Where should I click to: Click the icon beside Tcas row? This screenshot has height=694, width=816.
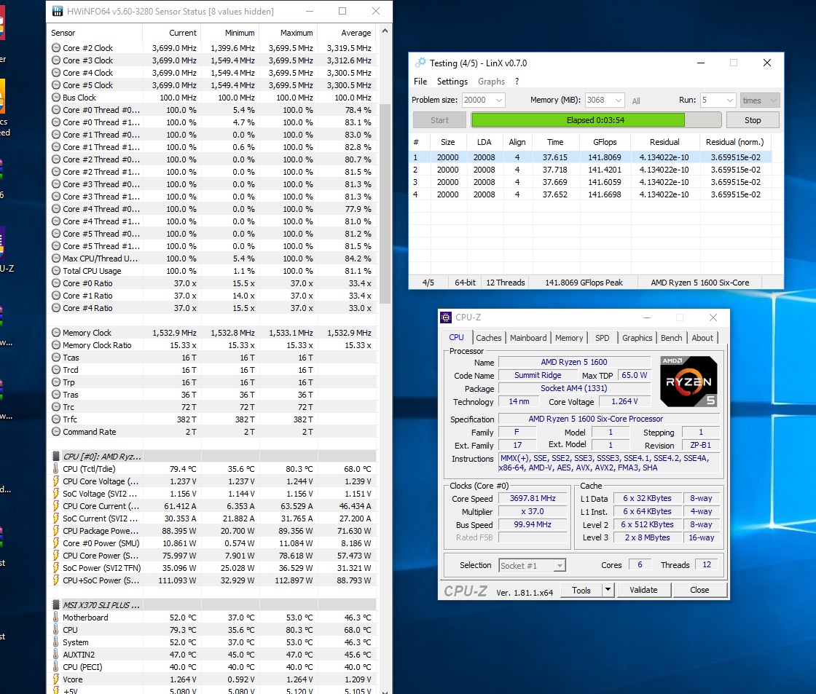[56, 358]
